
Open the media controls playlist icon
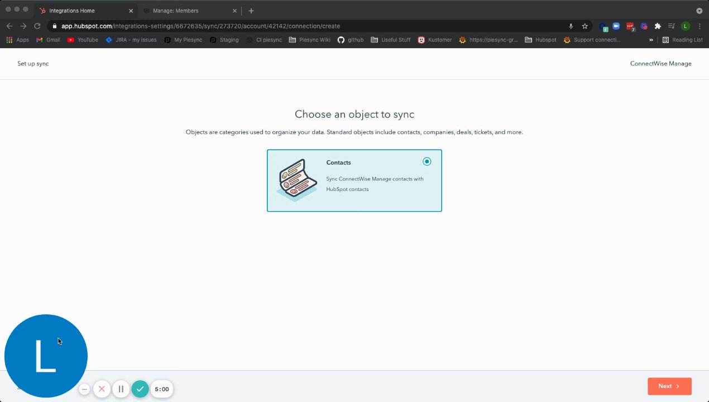(672, 26)
